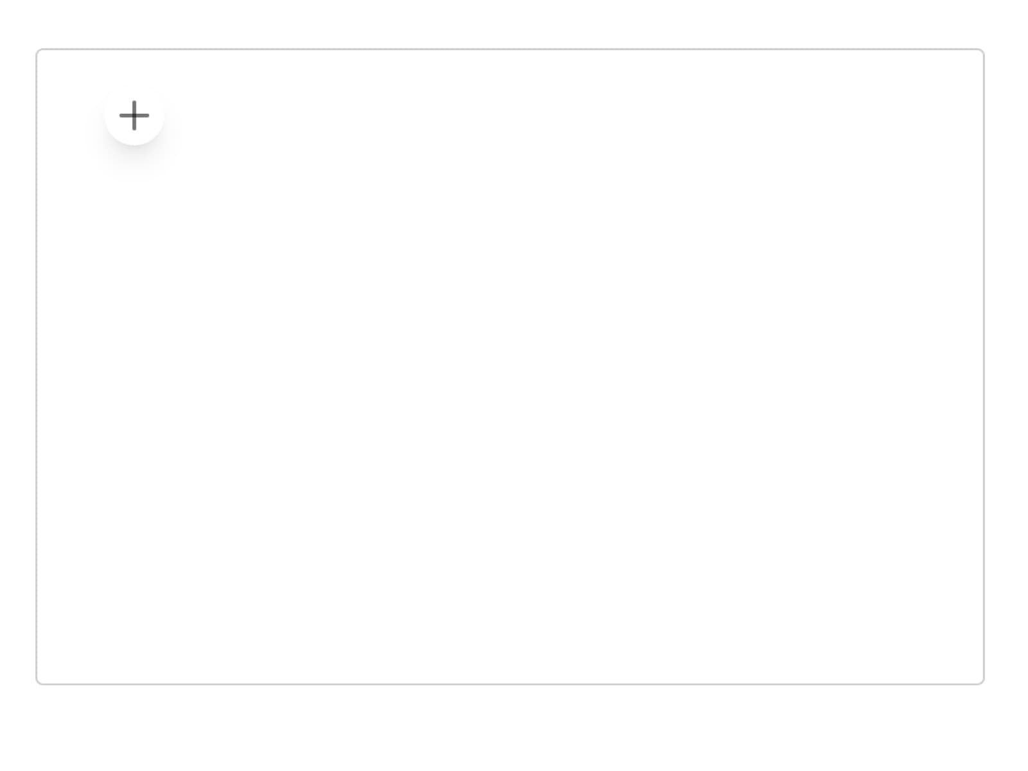The image size is (1028, 771).
Task: Click the Add button
Action: point(134,116)
